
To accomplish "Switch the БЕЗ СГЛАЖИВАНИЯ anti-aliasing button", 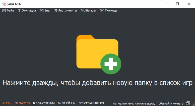I will [91, 103].
